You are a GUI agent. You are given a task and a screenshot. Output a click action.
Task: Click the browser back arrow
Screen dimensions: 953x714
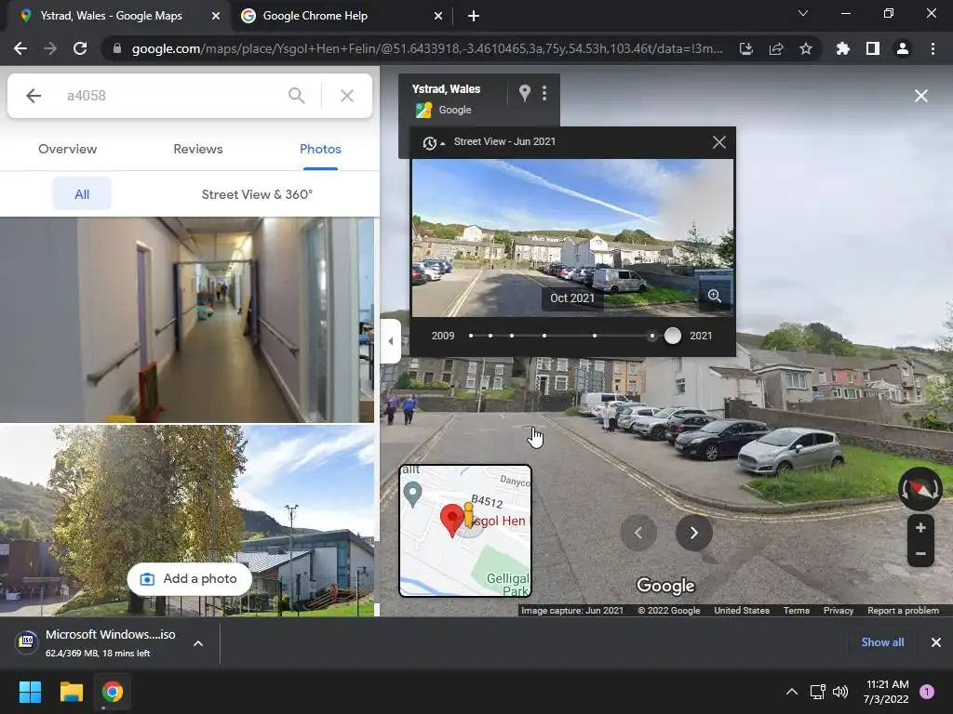[x=20, y=48]
